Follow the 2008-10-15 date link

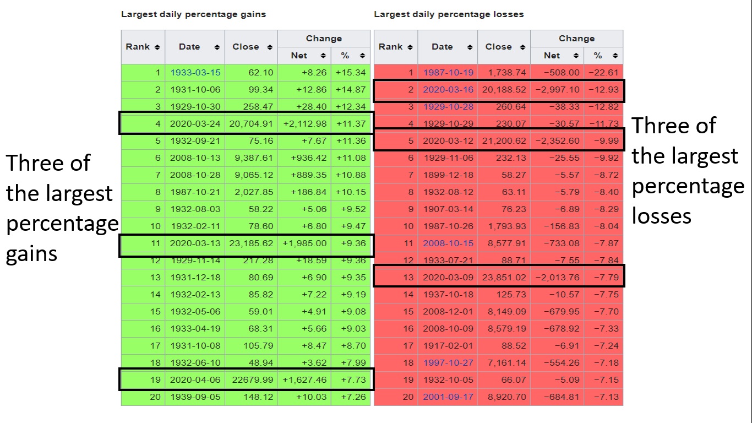point(448,243)
